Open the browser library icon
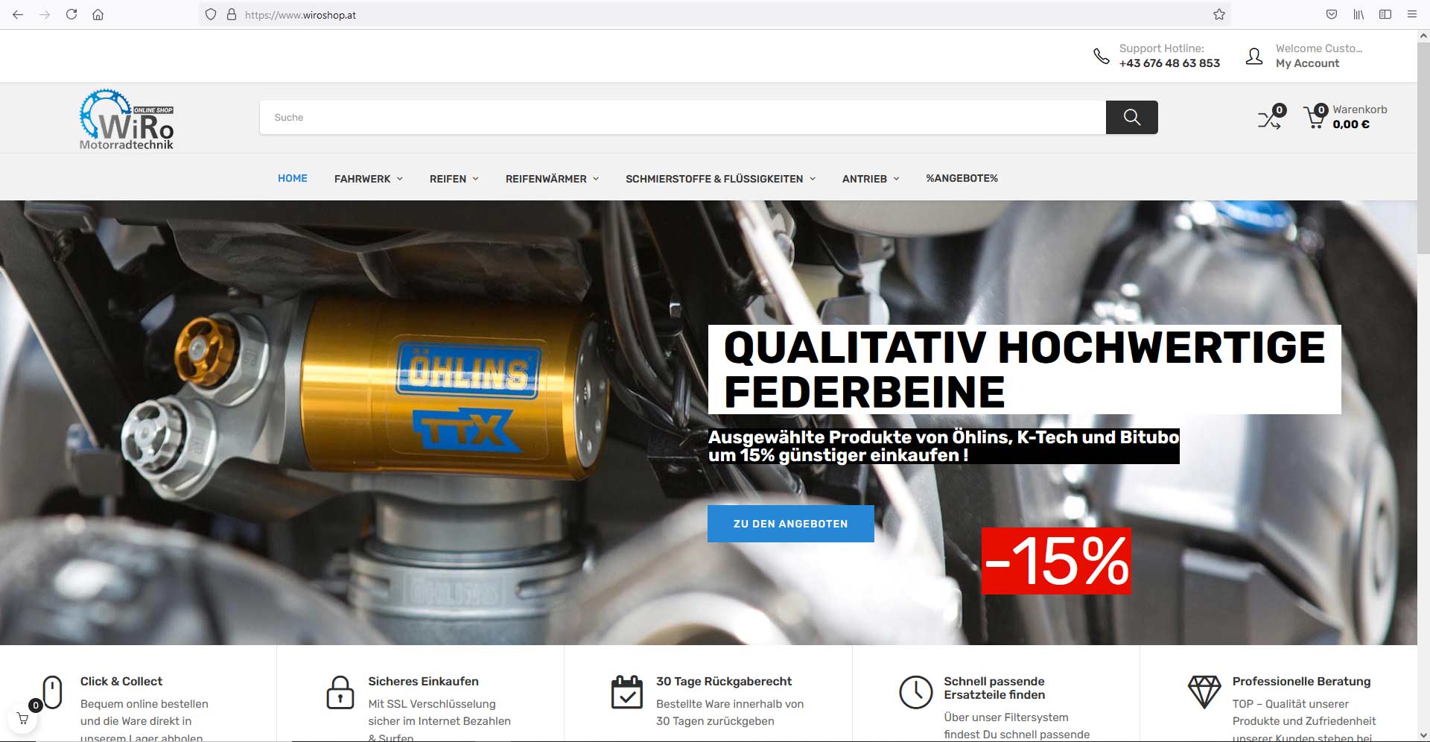 pos(1358,15)
